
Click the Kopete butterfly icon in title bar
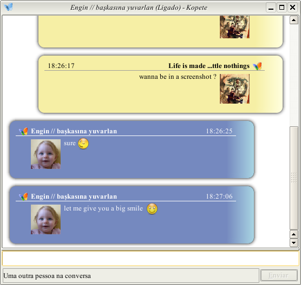click(9, 7)
